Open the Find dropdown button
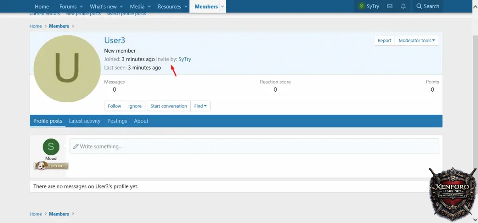This screenshot has width=478, height=223. (x=200, y=106)
